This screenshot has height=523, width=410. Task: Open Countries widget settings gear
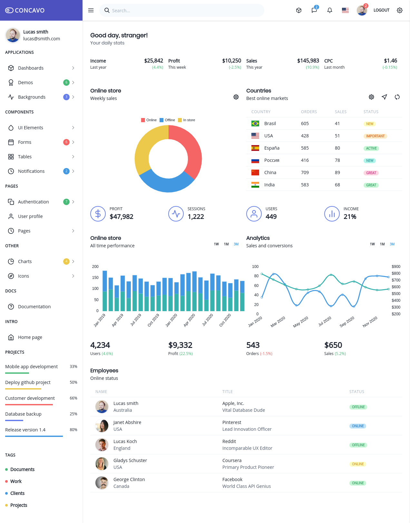point(371,97)
